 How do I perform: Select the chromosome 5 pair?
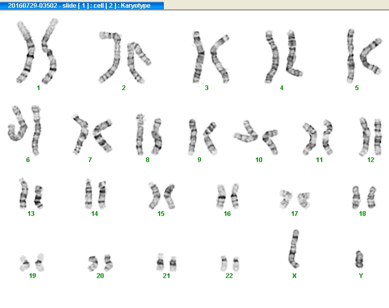[x=364, y=56]
